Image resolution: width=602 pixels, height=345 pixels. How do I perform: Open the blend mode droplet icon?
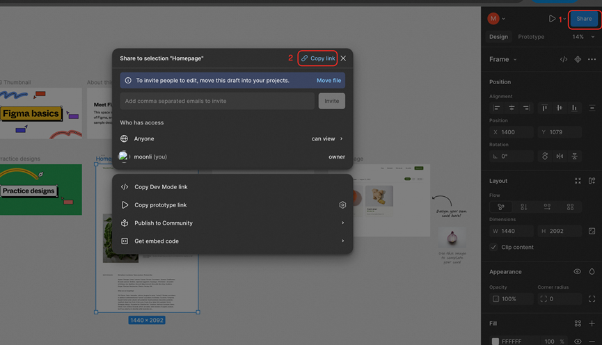pos(592,272)
